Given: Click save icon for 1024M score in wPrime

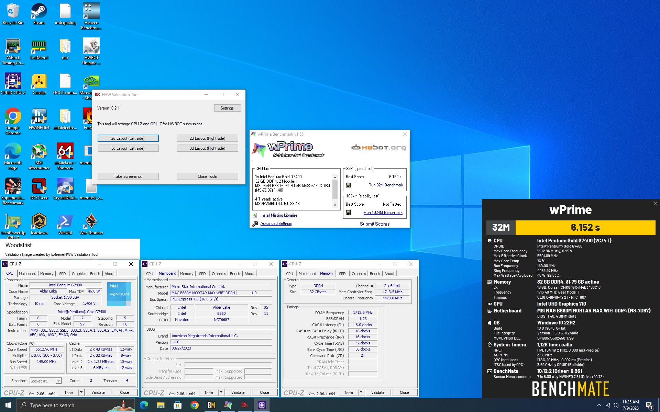Looking at the screenshot, I should click(348, 213).
